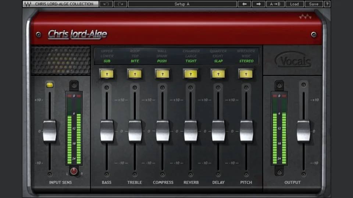Image resolution: width=353 pixels, height=198 pixels.
Task: Toggle the Bass mode yellow arrow button
Action: click(x=107, y=74)
